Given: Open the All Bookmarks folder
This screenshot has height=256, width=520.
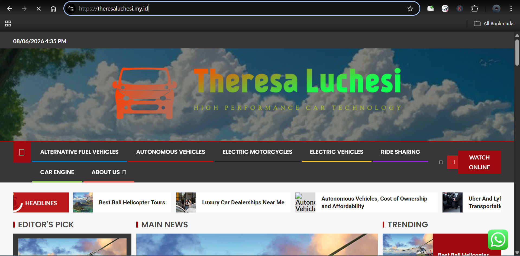Looking at the screenshot, I should [x=494, y=24].
